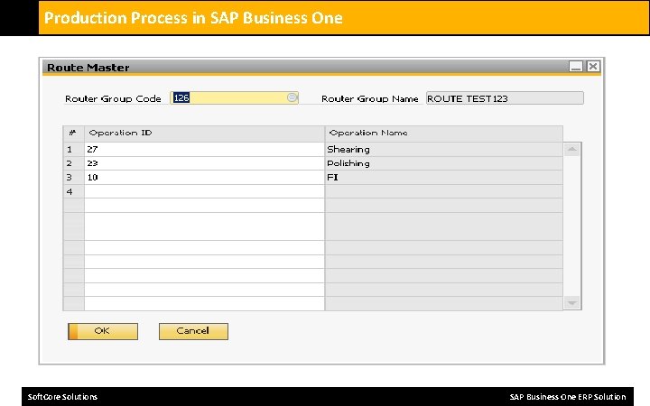Open the Router Group Code lookup icon

(292, 97)
